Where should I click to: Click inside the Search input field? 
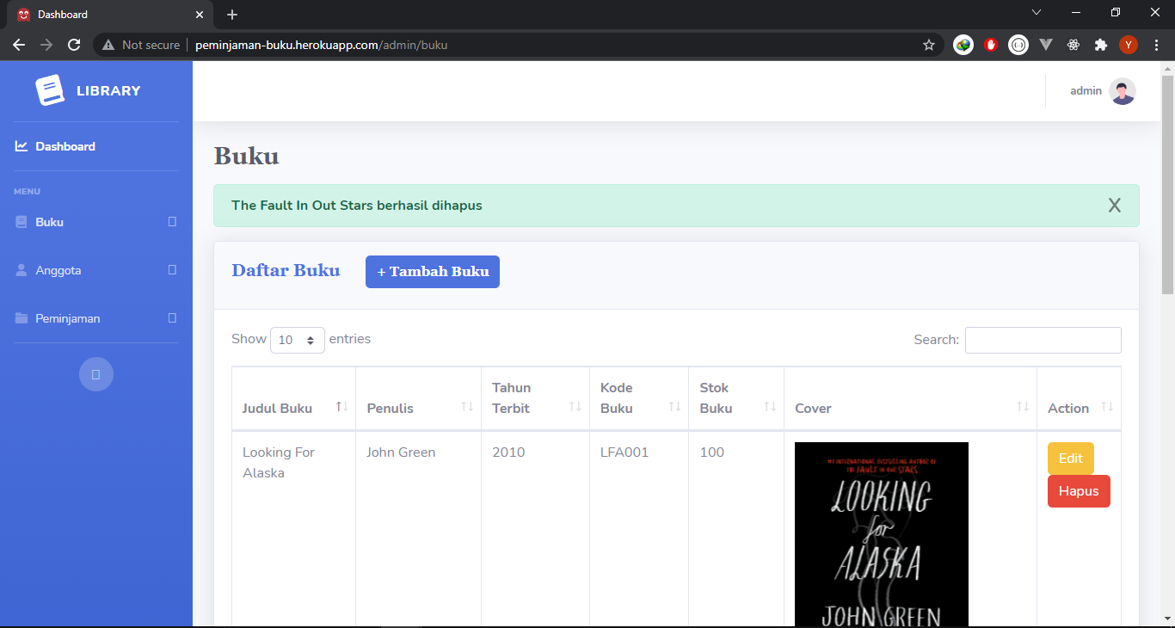[1043, 340]
